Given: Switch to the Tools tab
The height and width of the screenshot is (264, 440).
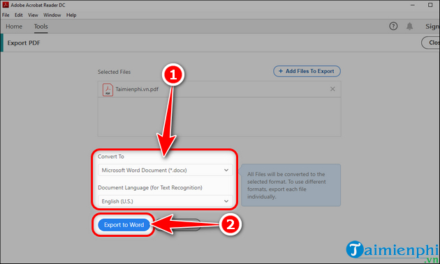Looking at the screenshot, I should (x=41, y=26).
